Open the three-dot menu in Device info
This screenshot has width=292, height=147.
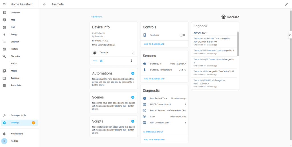[x=131, y=61]
